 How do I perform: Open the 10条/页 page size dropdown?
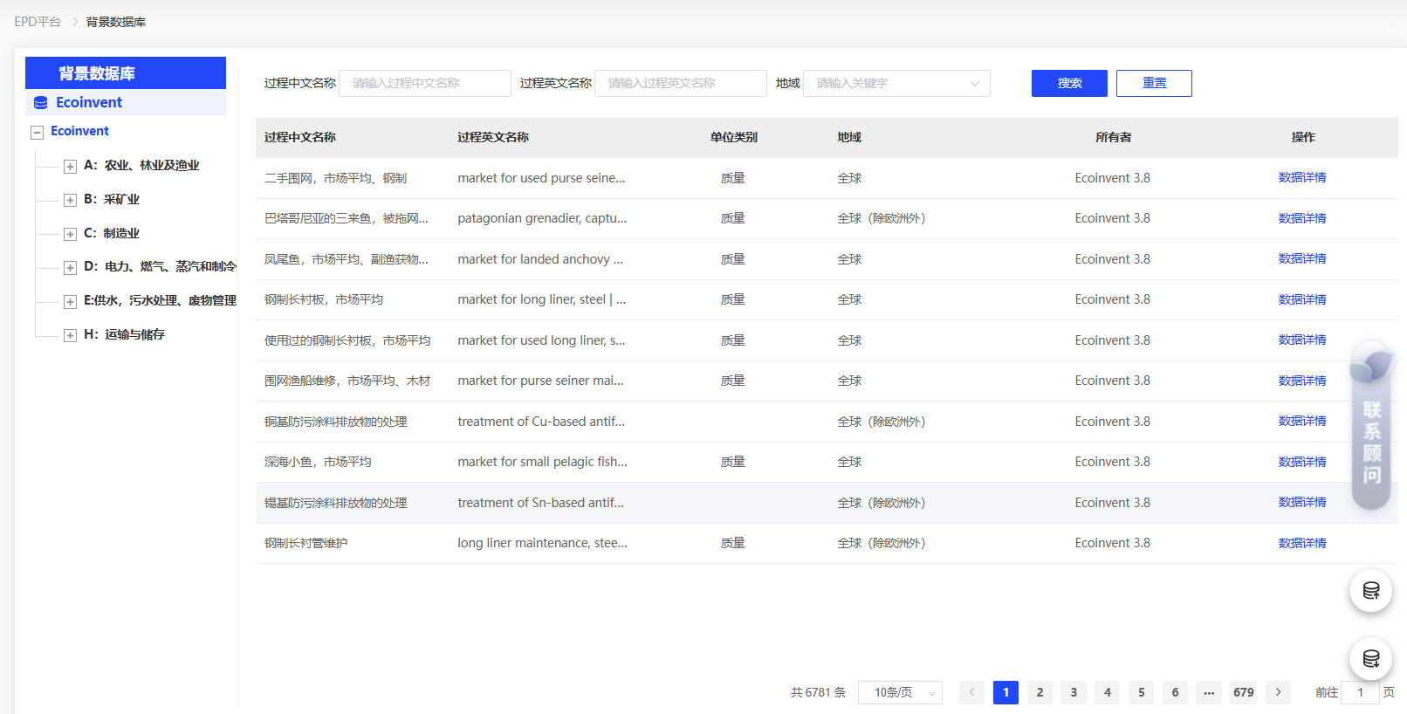[x=900, y=692]
